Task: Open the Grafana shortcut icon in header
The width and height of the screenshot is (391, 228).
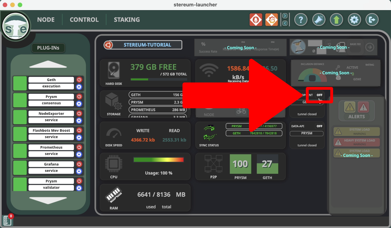Action: click(272, 20)
